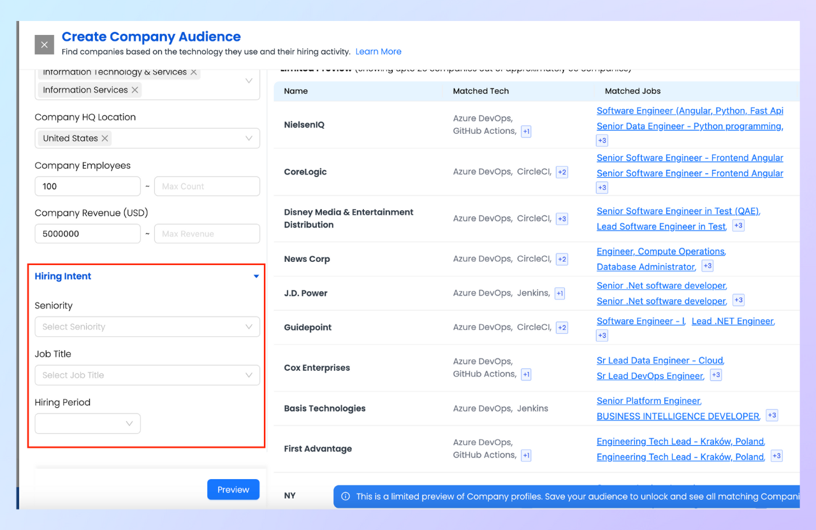Open the Select Seniority dropdown
The height and width of the screenshot is (530, 816).
[x=147, y=327]
